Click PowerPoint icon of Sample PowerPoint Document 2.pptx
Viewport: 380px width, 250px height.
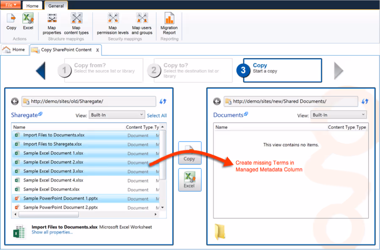point(17,207)
